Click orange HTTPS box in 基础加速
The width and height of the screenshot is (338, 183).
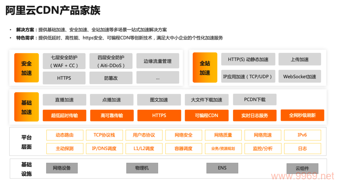click(x=159, y=115)
